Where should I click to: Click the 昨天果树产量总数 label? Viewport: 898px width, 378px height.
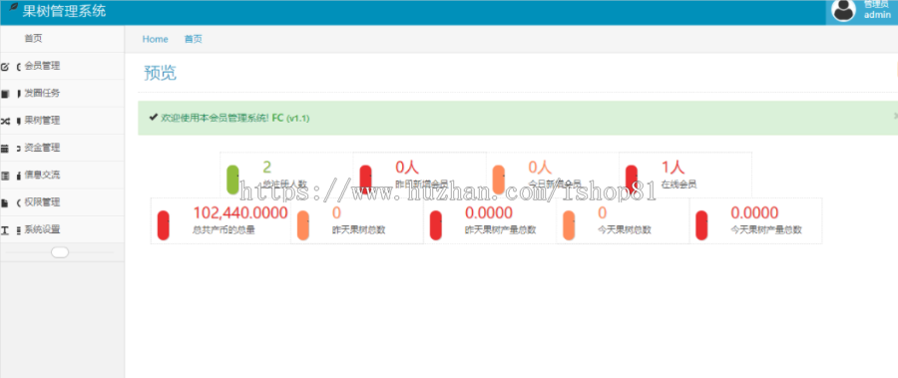[501, 230]
